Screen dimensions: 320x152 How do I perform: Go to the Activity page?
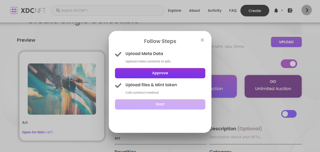pos(215,11)
